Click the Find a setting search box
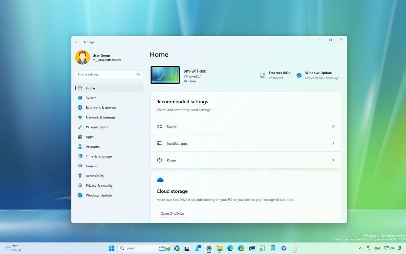The image size is (406, 254). tap(109, 74)
